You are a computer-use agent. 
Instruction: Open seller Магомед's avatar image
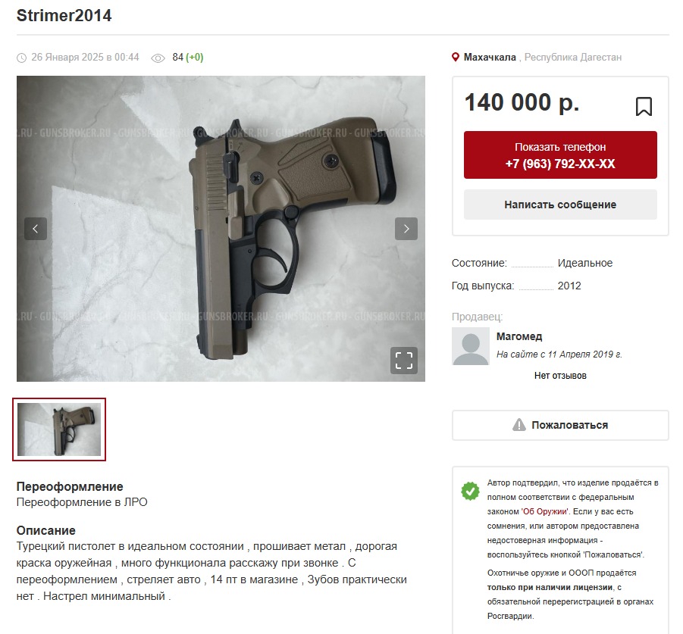click(471, 346)
